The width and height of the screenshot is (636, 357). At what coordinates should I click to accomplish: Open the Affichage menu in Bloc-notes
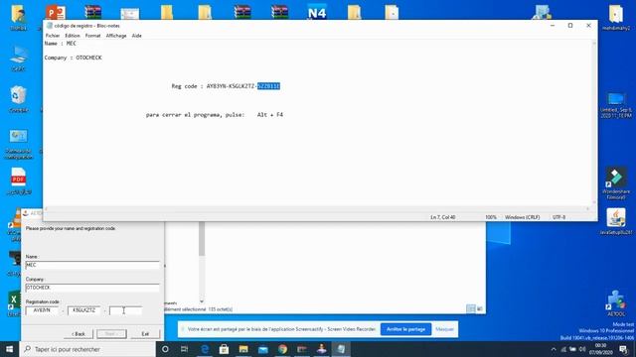(x=116, y=36)
